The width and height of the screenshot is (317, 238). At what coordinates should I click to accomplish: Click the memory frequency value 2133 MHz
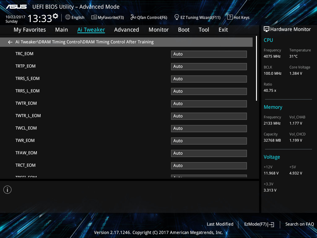(272, 123)
